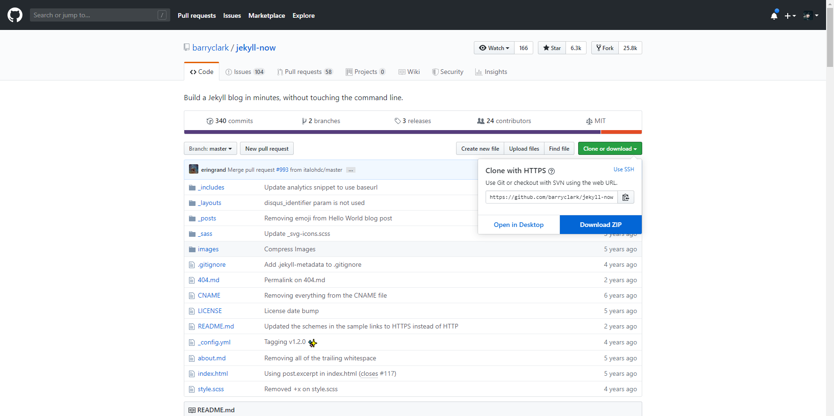This screenshot has height=416, width=834.
Task: Open the Insights tab
Action: [x=491, y=72]
